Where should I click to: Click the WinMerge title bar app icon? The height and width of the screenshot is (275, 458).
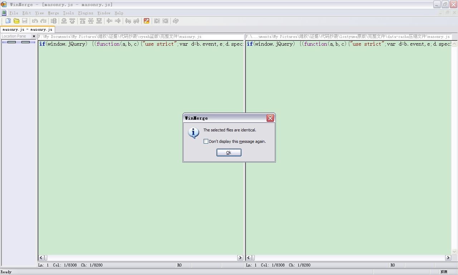tap(4, 5)
